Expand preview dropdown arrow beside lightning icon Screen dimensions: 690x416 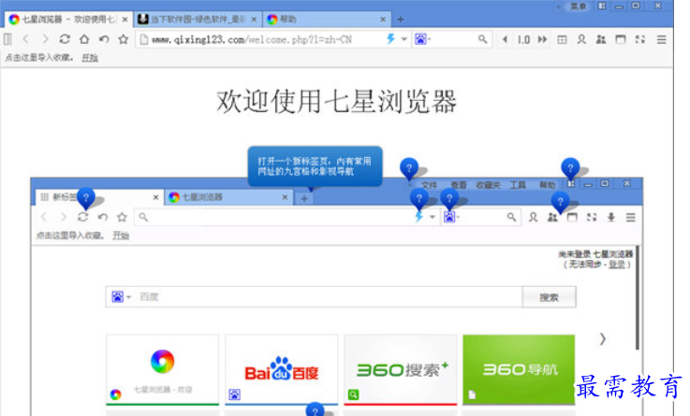click(433, 217)
